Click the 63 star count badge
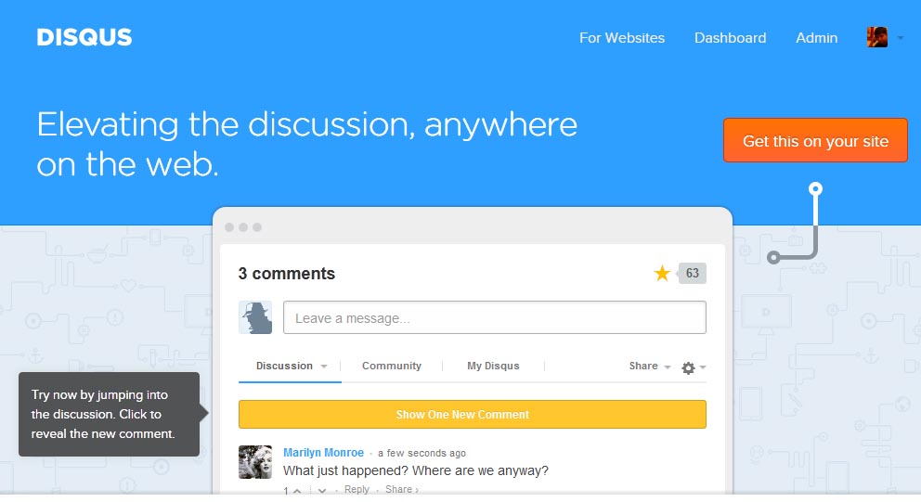Viewport: 921px width, 502px height. pyautogui.click(x=693, y=273)
